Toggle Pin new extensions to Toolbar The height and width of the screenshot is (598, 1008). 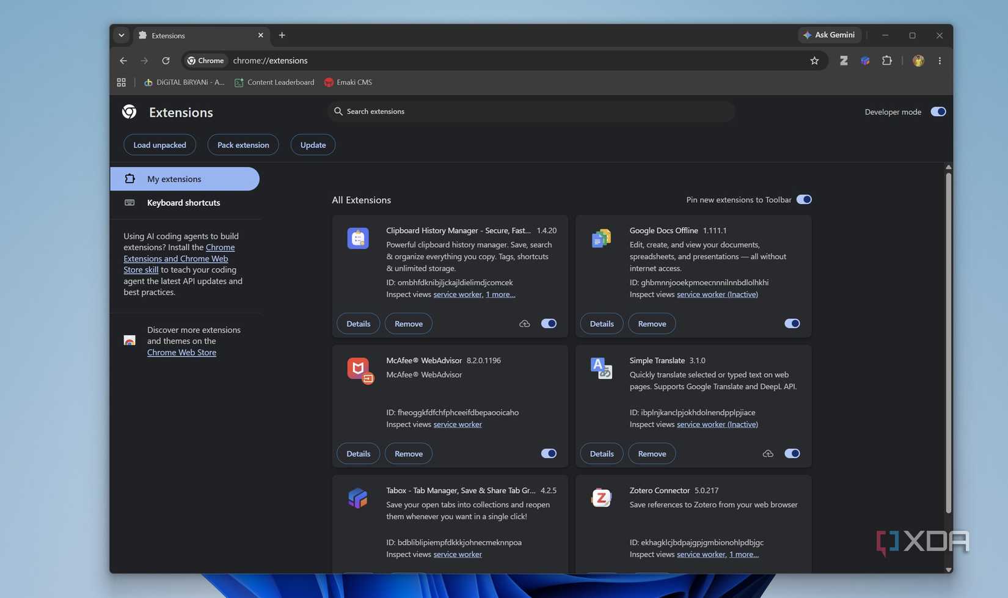click(804, 200)
